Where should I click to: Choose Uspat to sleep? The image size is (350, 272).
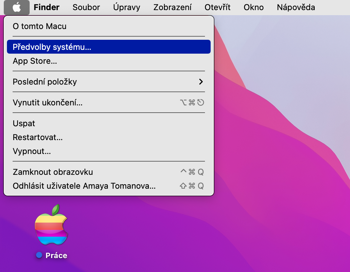(x=109, y=123)
